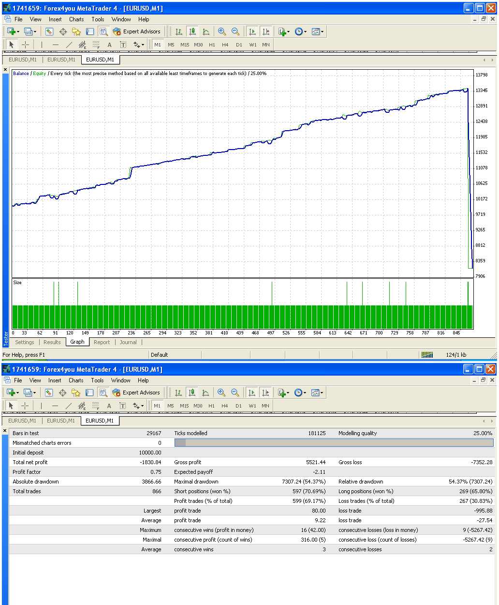Open the Results tab of the tester

[52, 342]
